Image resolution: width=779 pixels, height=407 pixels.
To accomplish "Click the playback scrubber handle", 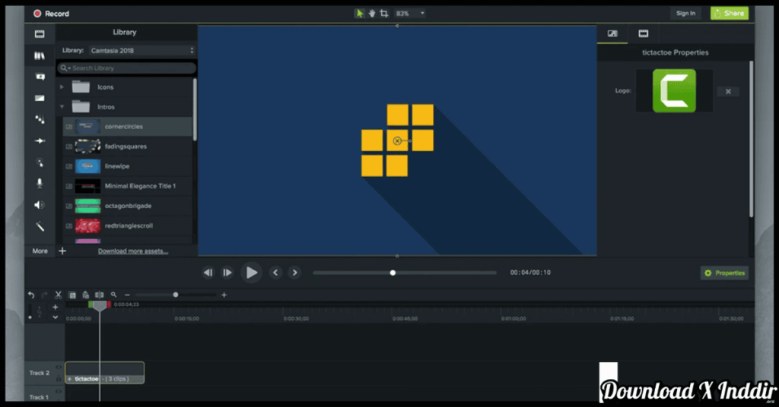I will pos(393,273).
